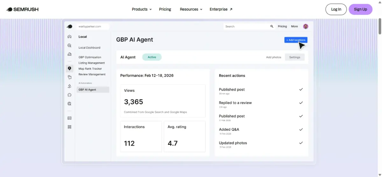Click checkmark beside 'Added Q&A'
Viewport: 382px width, 177px height.
click(301, 130)
